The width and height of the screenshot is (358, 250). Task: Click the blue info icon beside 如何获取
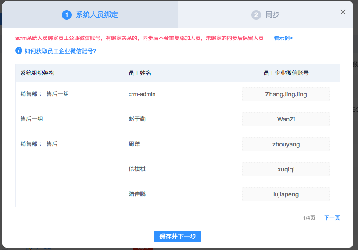(19, 50)
